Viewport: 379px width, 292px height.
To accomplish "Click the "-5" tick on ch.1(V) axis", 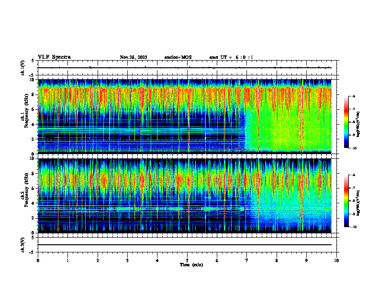I will [32, 75].
